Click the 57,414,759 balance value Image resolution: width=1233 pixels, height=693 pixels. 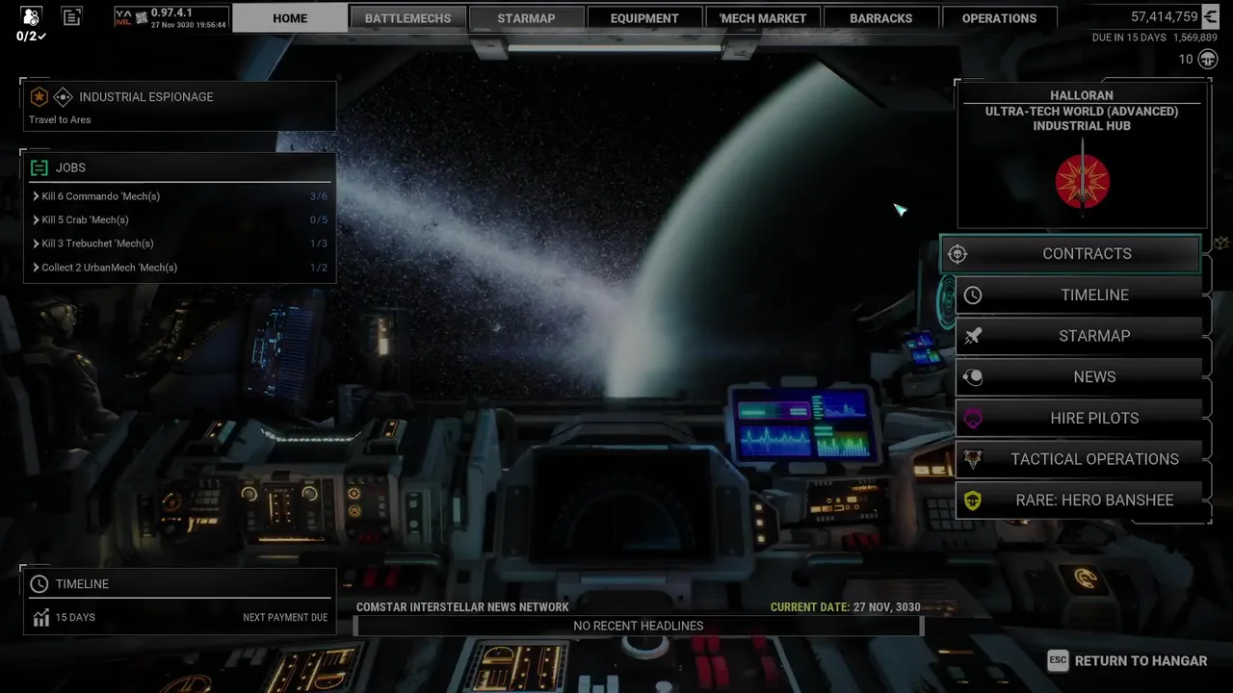tap(1164, 17)
